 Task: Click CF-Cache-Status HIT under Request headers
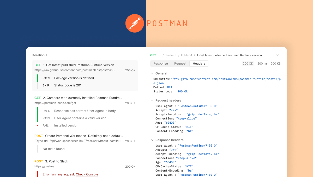(174, 127)
